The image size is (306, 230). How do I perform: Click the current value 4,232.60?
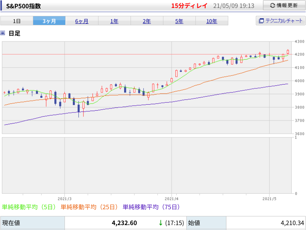click(x=124, y=223)
